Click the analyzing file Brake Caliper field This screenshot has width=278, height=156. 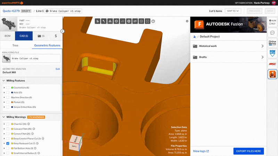pos(31,58)
